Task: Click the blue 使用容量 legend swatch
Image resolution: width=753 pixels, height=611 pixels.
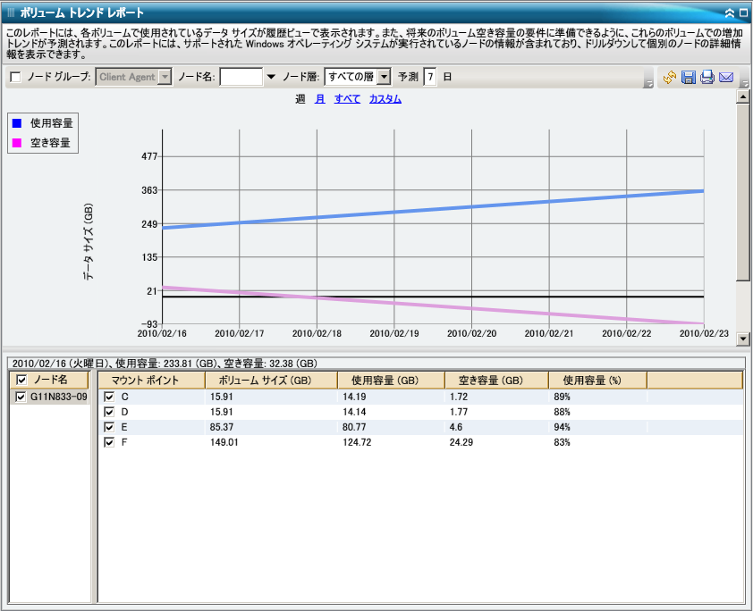Action: click(x=17, y=122)
